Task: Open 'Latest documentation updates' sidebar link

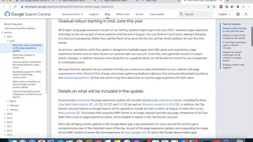Action: click(20, 28)
